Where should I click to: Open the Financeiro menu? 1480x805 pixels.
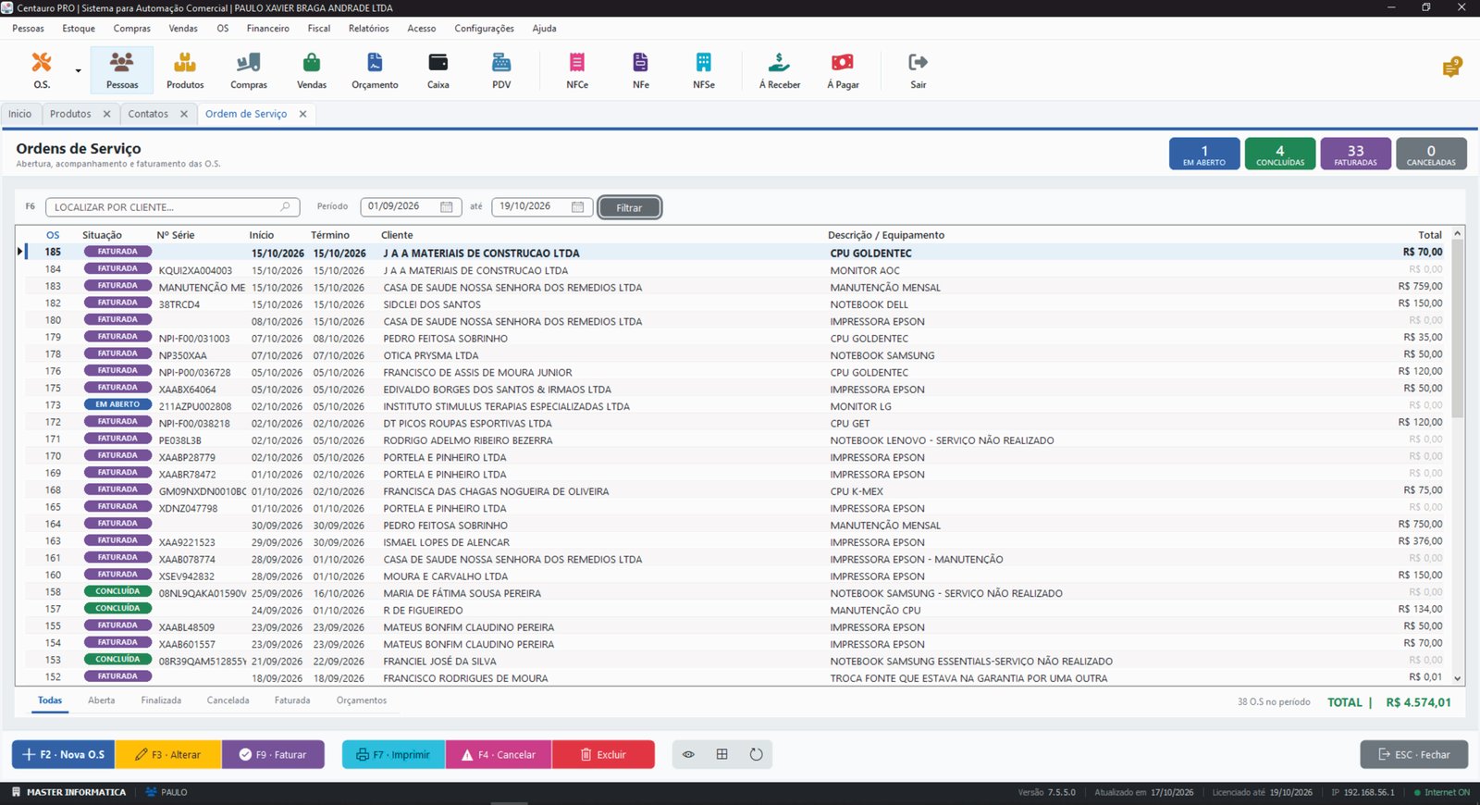pos(267,29)
